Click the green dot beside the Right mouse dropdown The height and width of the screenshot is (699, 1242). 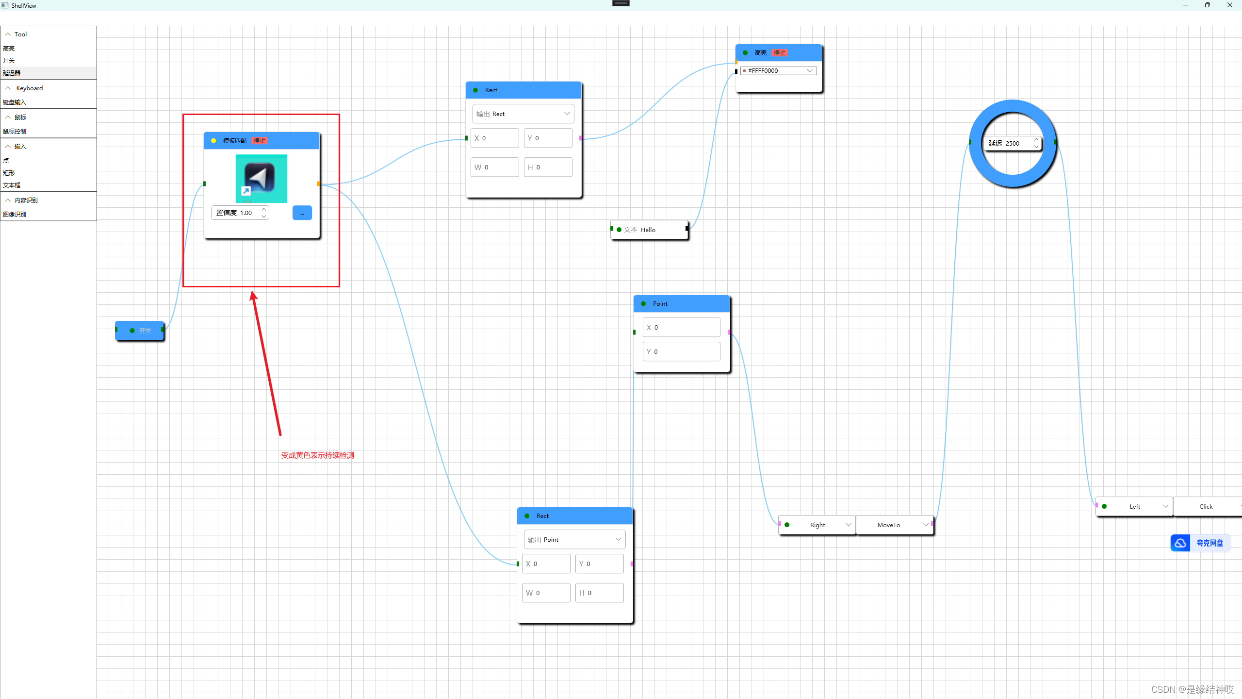(787, 525)
